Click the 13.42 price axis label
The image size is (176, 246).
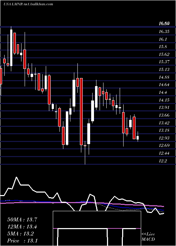[x=164, y=123]
